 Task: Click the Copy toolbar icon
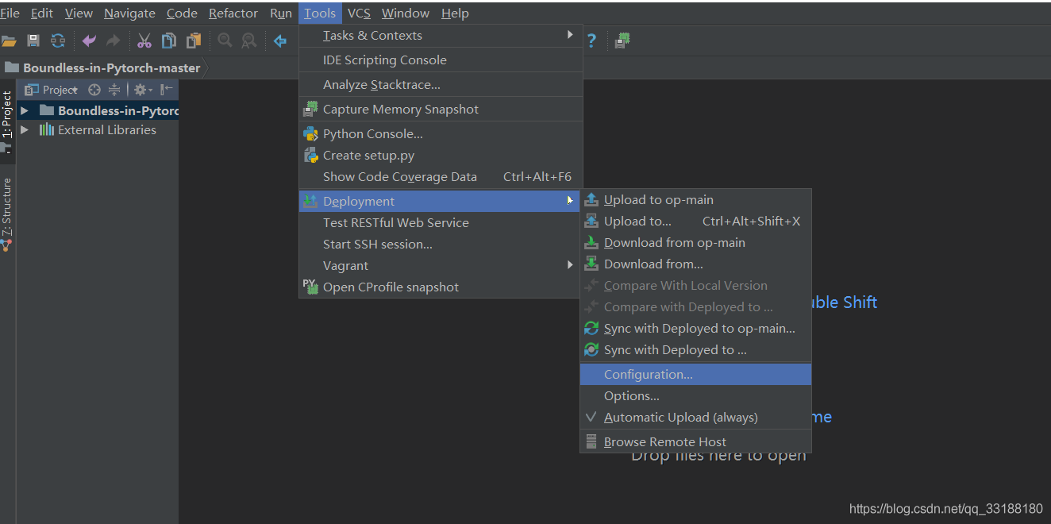click(169, 40)
